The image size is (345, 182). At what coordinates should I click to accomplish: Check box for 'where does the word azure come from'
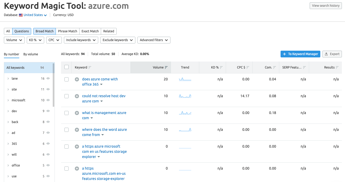point(67,130)
